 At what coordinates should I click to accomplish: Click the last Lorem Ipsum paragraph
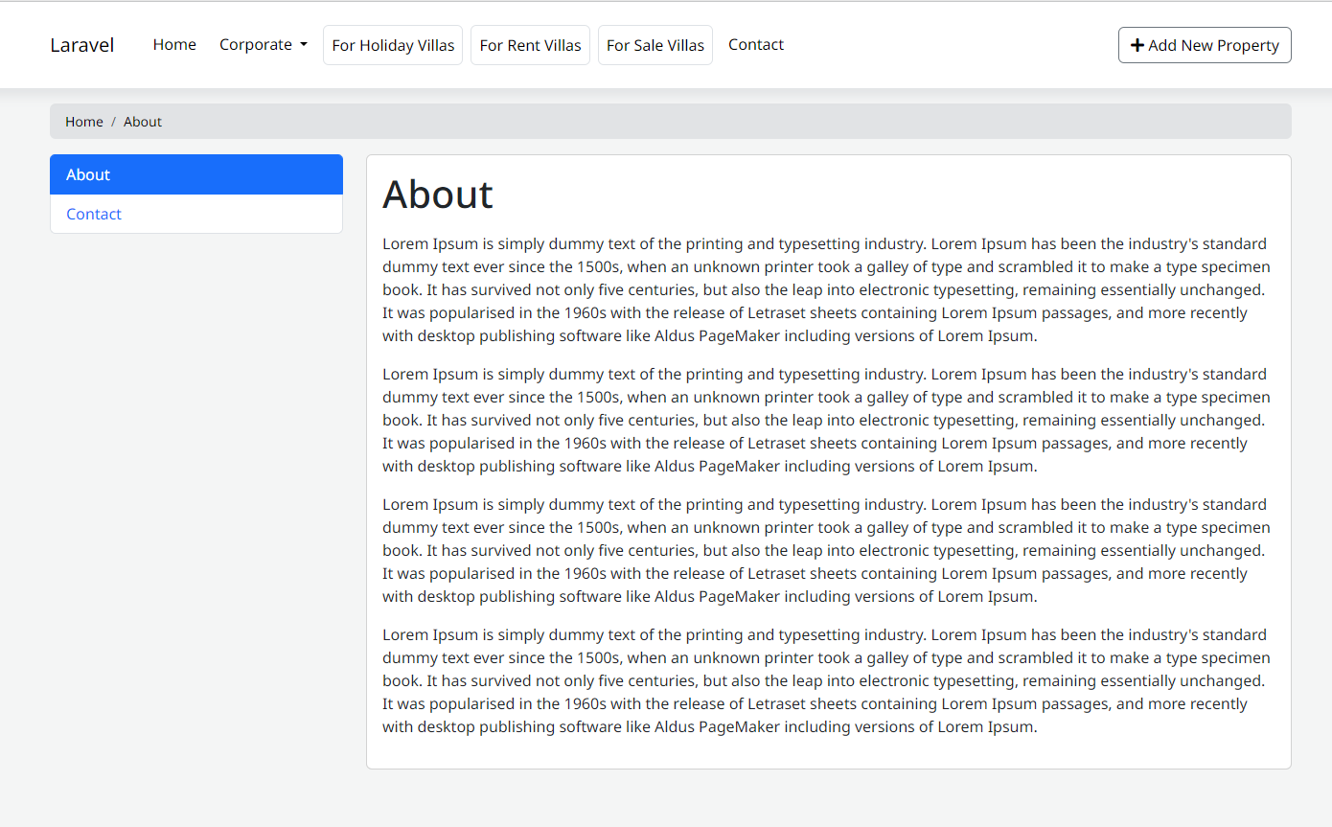tap(829, 680)
